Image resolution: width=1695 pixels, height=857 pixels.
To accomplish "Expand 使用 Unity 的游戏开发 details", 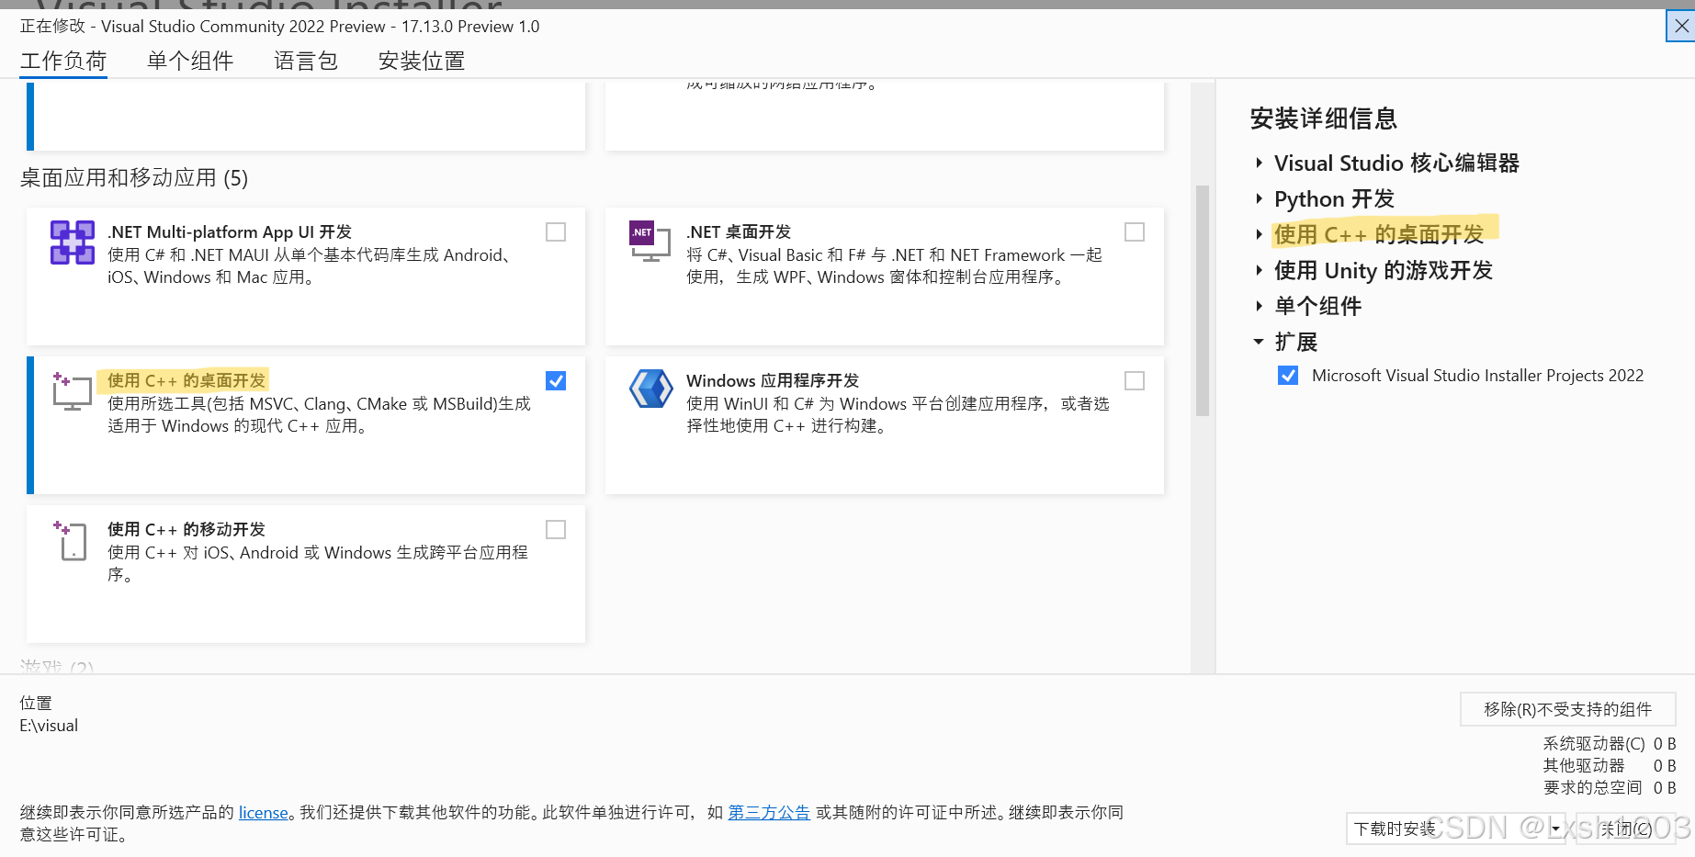I will 1259,271.
